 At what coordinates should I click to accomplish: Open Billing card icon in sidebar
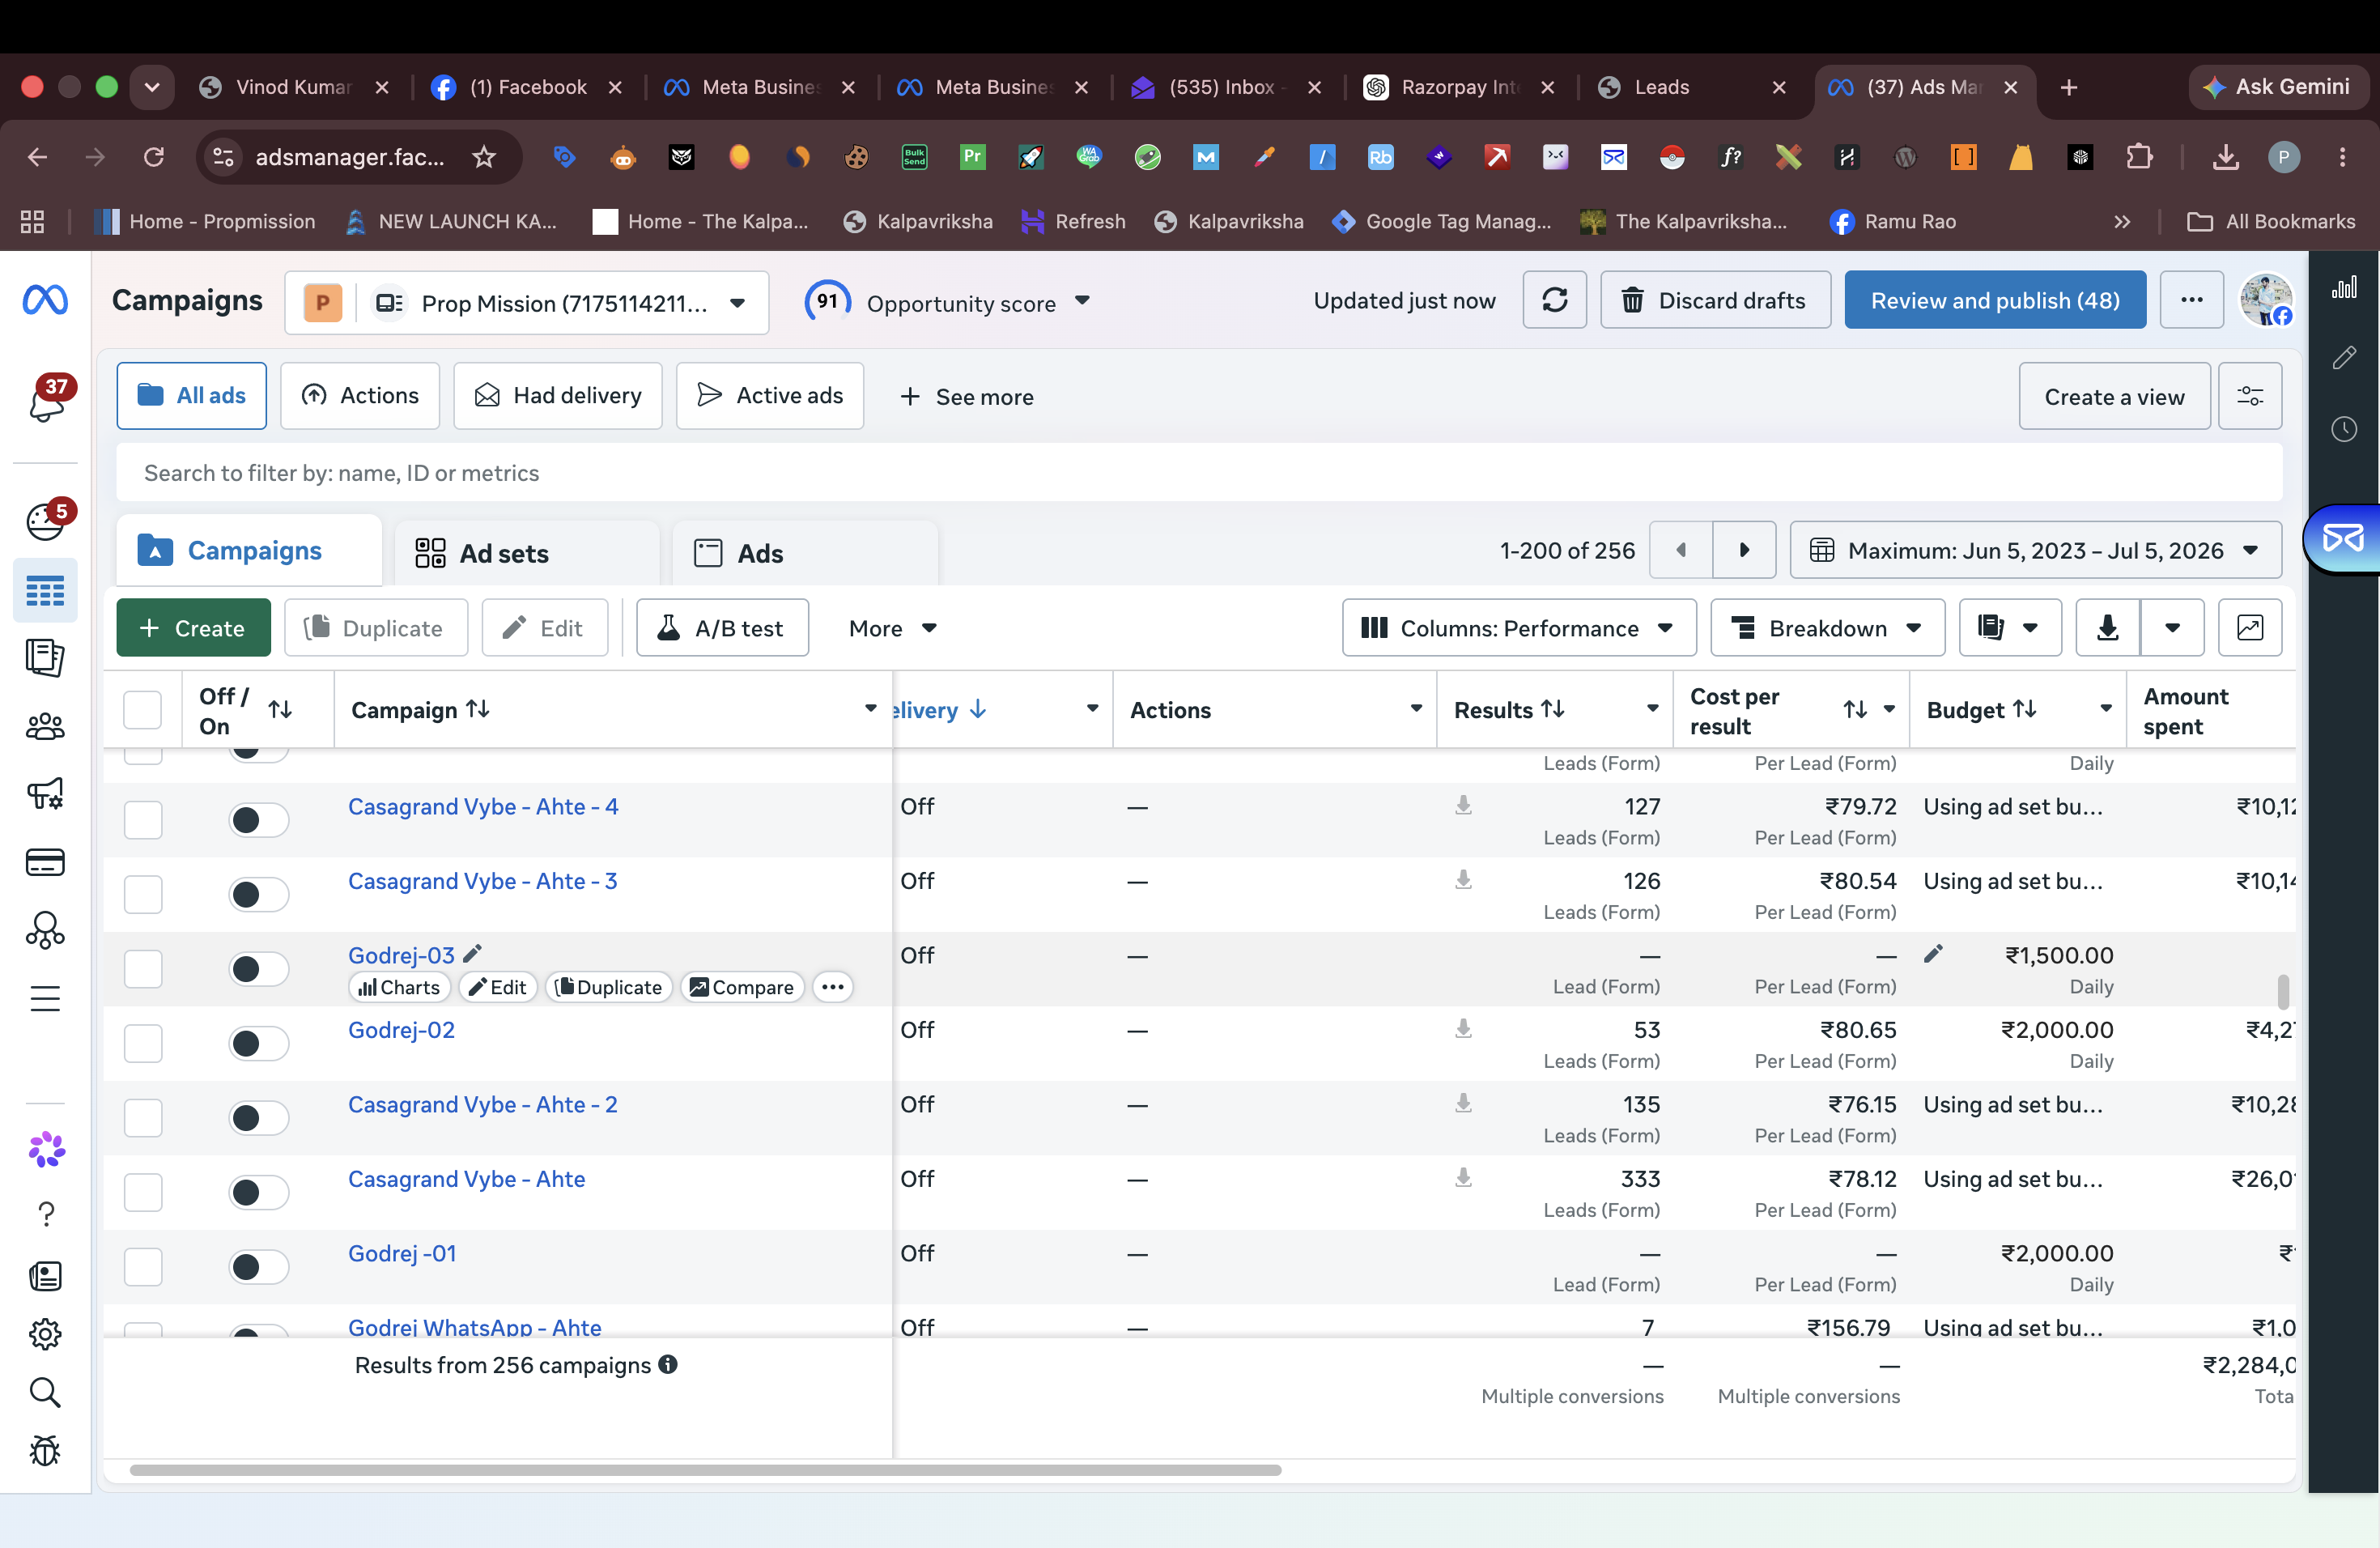[x=45, y=861]
